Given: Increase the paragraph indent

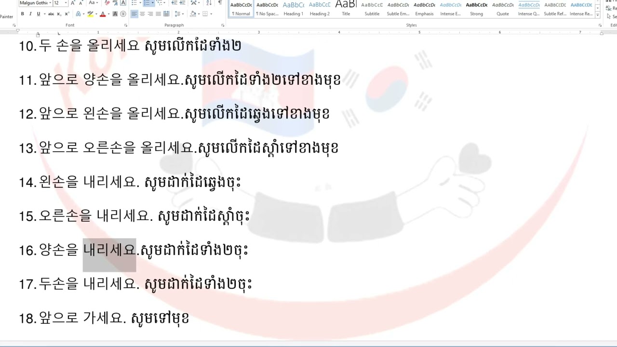Looking at the screenshot, I should (182, 3).
